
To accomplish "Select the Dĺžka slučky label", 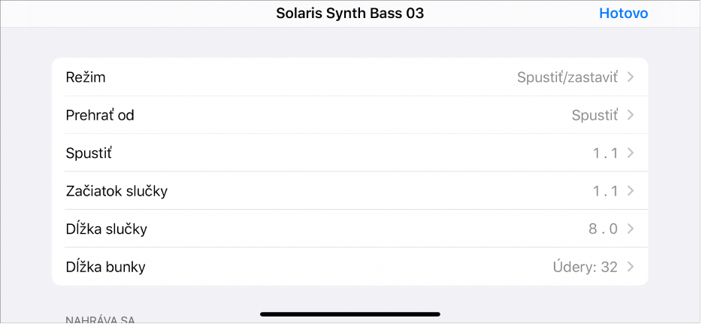I will click(107, 229).
